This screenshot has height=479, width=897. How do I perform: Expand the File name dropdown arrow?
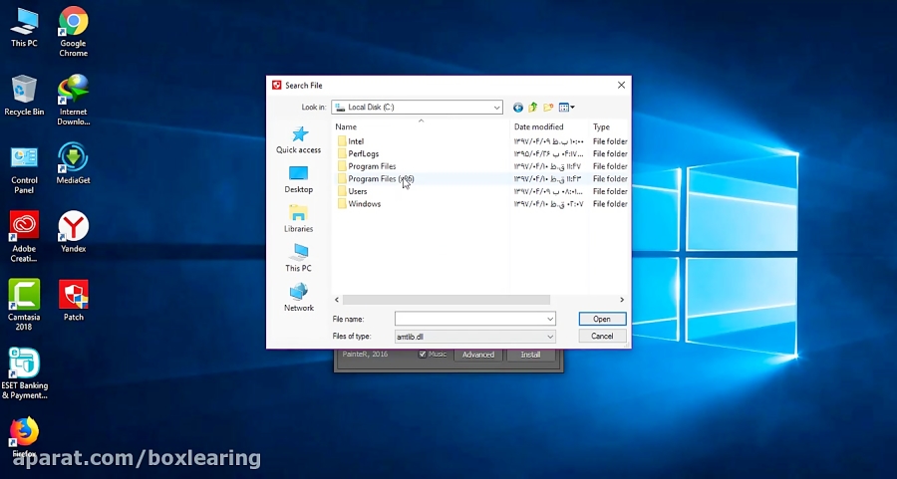point(550,319)
